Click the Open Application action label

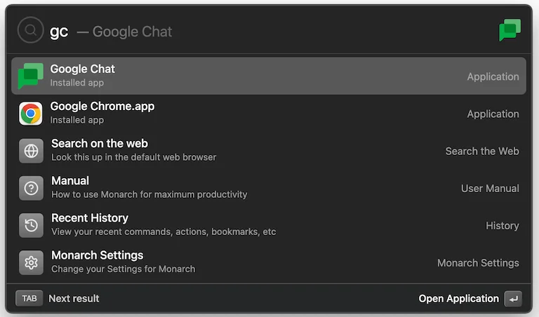pos(458,299)
